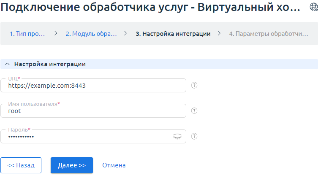This screenshot has width=321, height=175.
Task: Proceed with the Далее >> button
Action: 71,165
